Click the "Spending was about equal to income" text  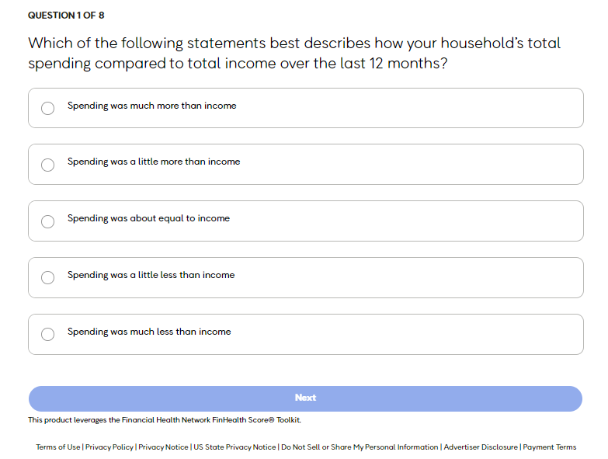[x=148, y=218]
